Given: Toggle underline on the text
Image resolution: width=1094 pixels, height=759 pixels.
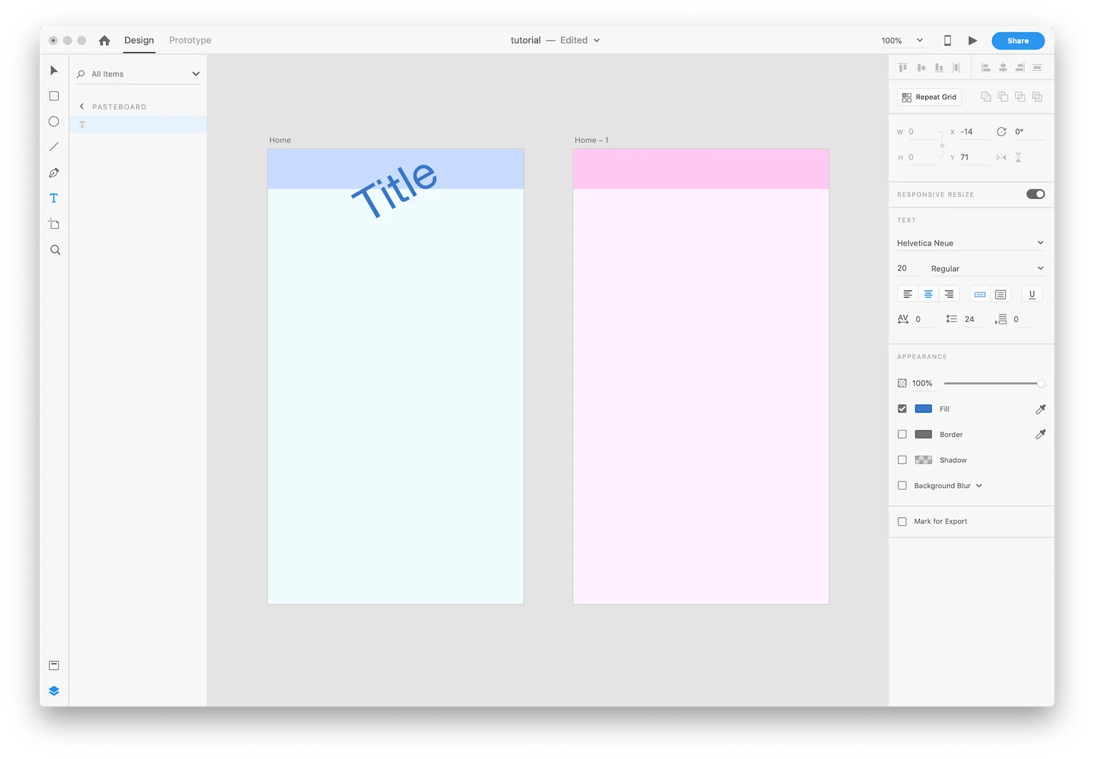Looking at the screenshot, I should click(1032, 294).
